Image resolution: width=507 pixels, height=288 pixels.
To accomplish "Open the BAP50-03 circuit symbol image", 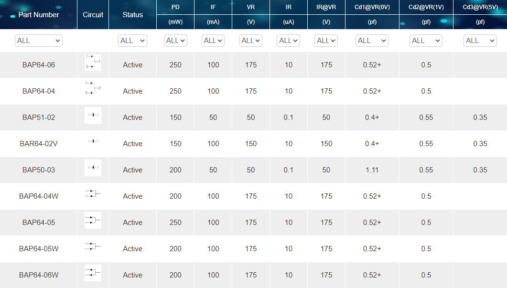I will [93, 168].
